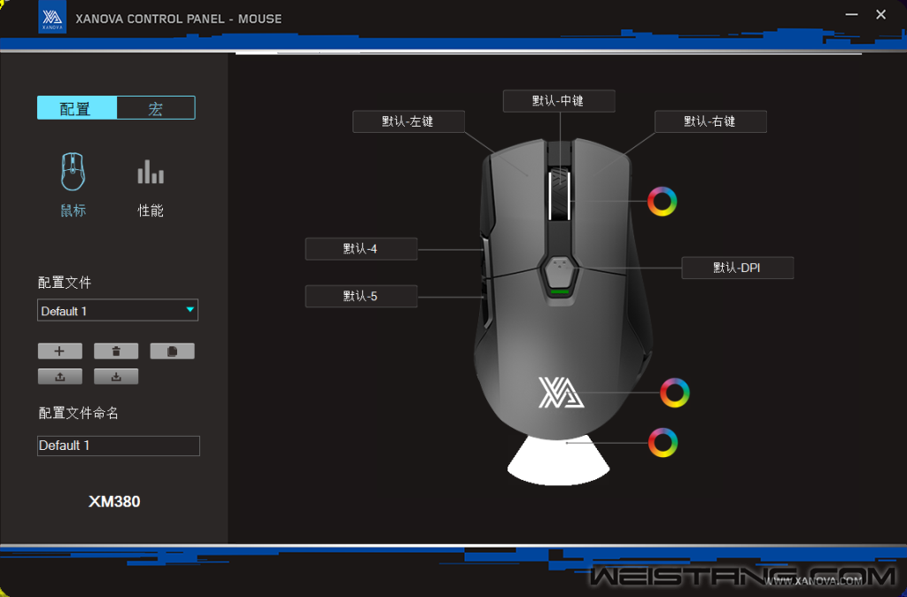Open bottom underglow lighting color ring

click(x=663, y=443)
